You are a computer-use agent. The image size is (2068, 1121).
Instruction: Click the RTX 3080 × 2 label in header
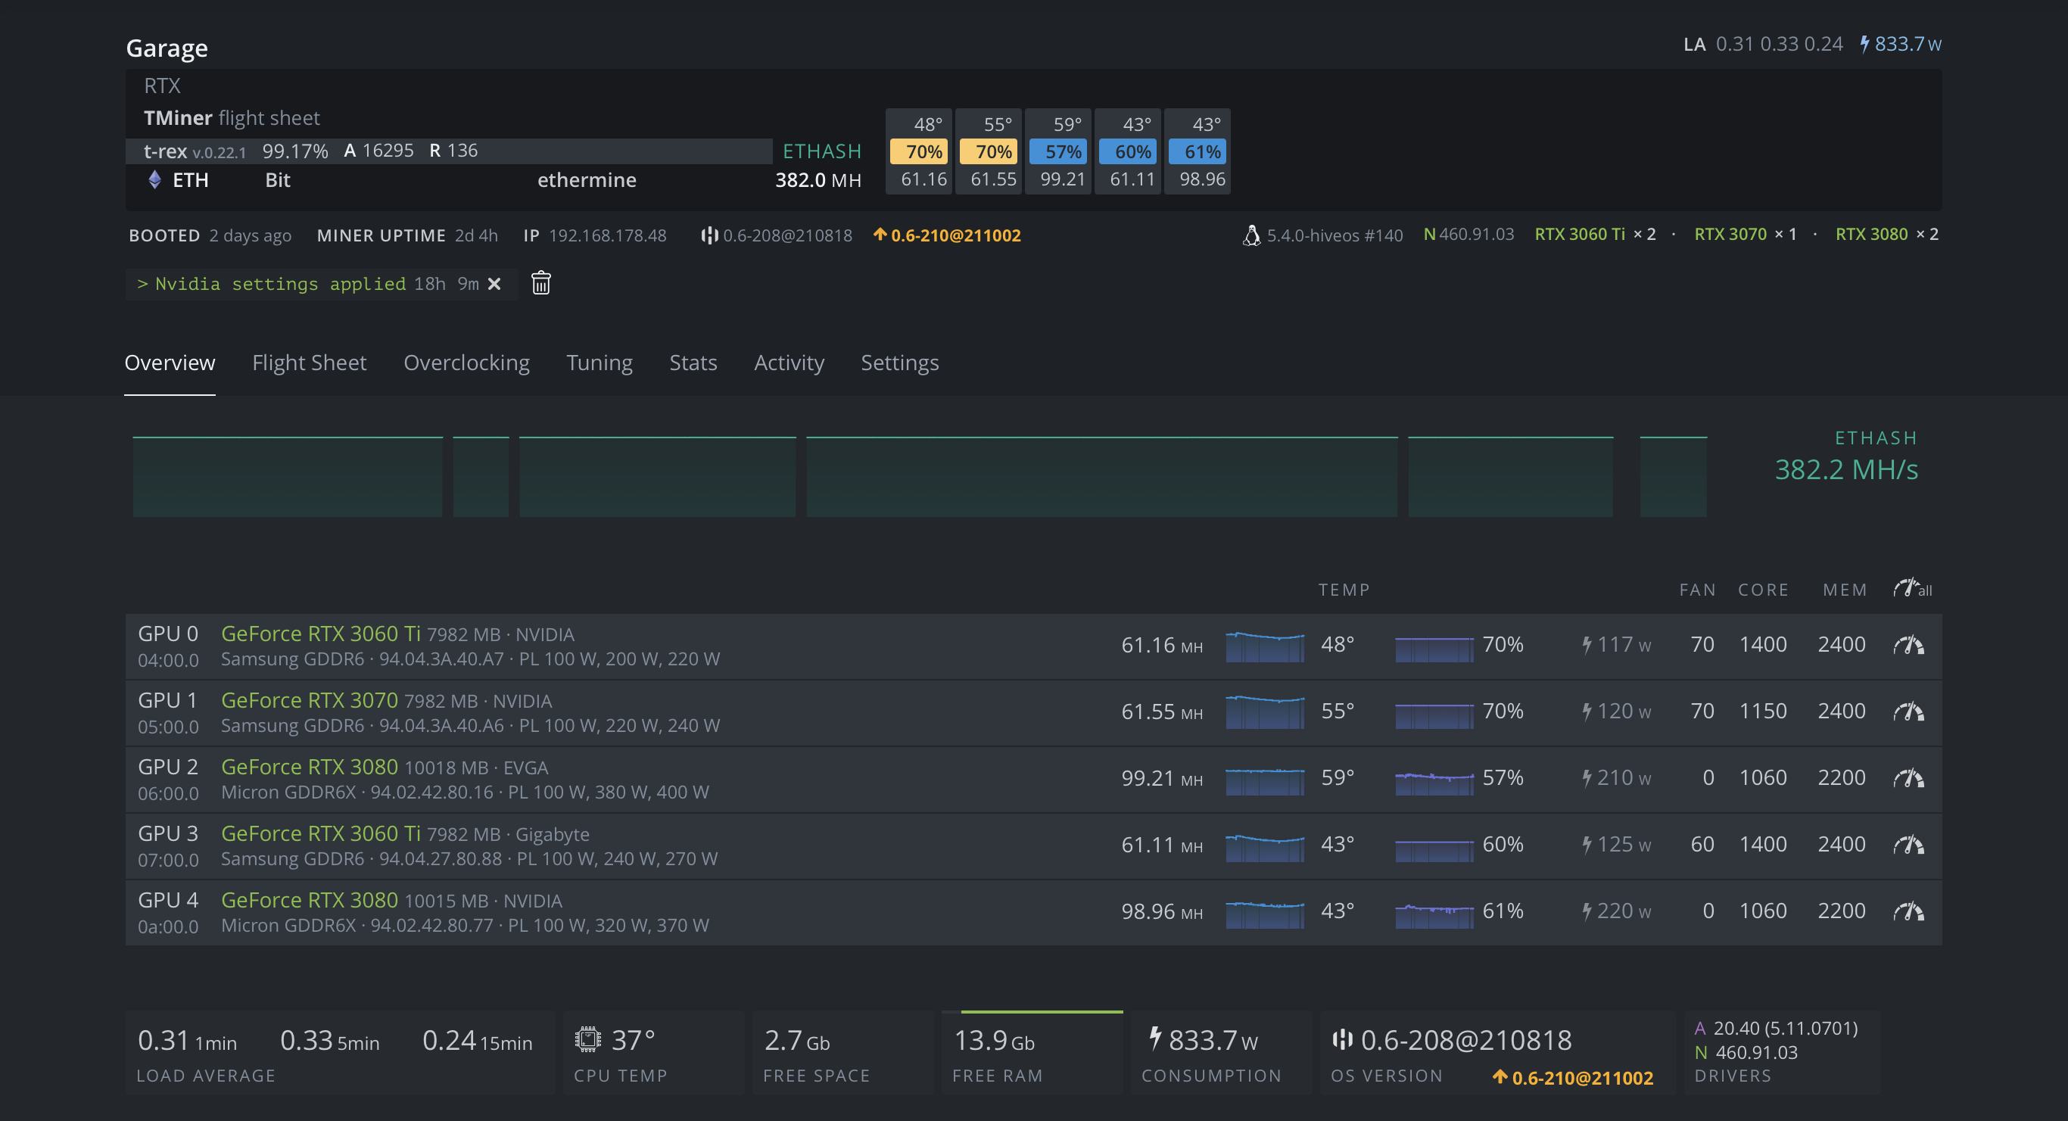click(1886, 235)
